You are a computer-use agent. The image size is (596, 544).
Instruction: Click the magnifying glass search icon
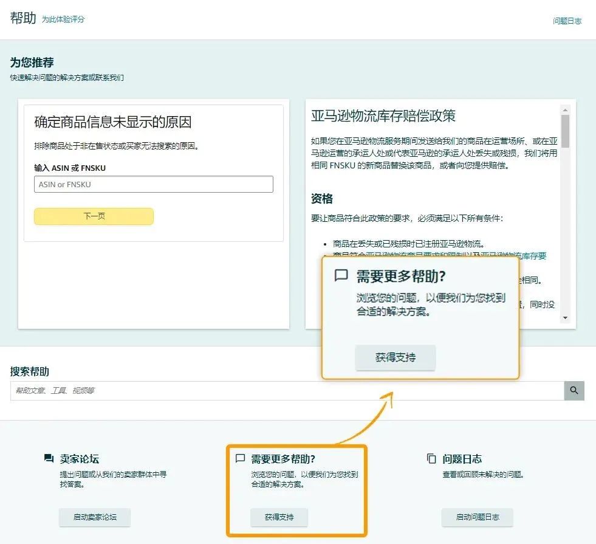[574, 391]
